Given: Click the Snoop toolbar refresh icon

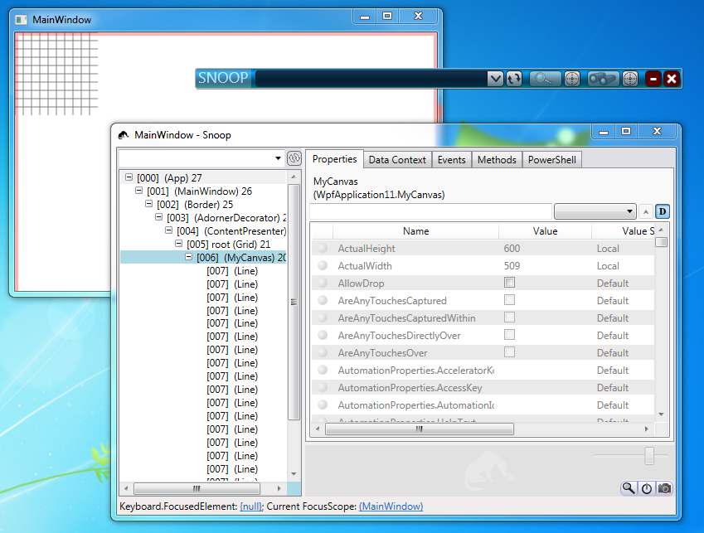Looking at the screenshot, I should (x=514, y=79).
